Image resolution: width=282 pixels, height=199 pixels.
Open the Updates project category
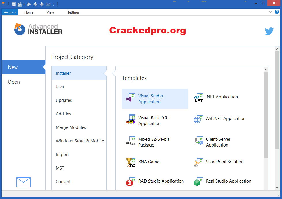coord(79,100)
